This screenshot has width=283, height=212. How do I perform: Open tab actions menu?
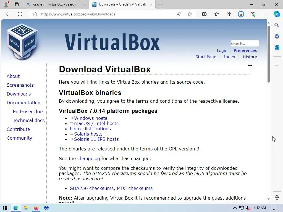[x=16, y=4]
